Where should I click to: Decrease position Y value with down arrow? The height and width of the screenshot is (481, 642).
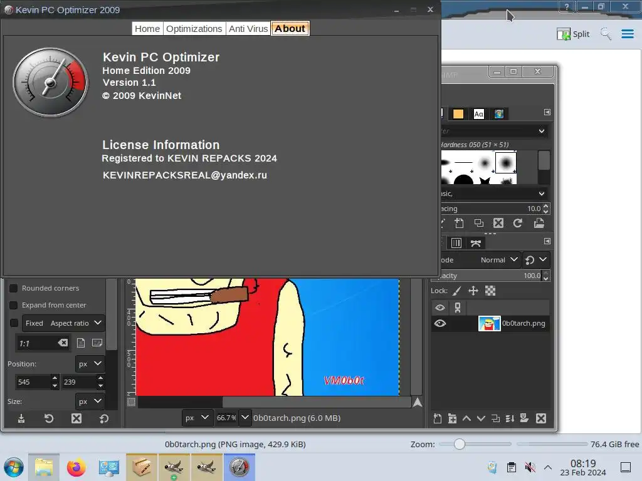pyautogui.click(x=101, y=386)
